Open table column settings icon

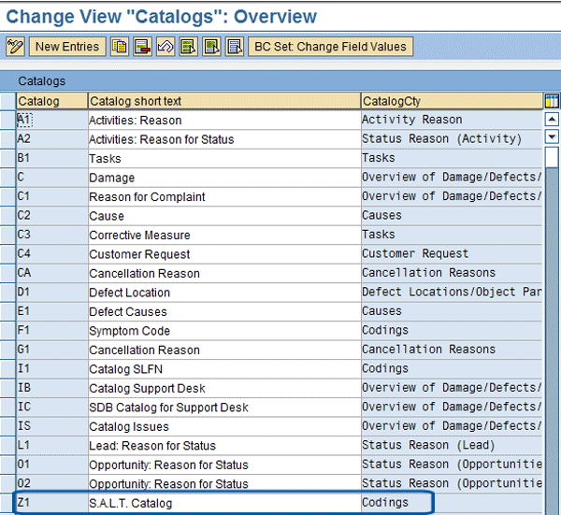point(551,101)
